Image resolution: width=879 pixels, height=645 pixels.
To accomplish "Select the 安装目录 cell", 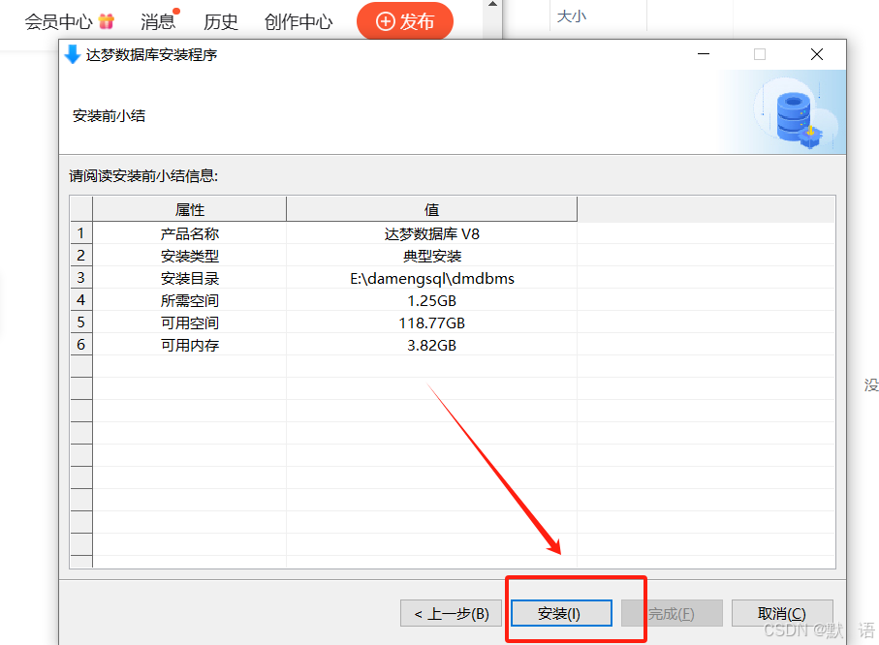I will (x=190, y=279).
